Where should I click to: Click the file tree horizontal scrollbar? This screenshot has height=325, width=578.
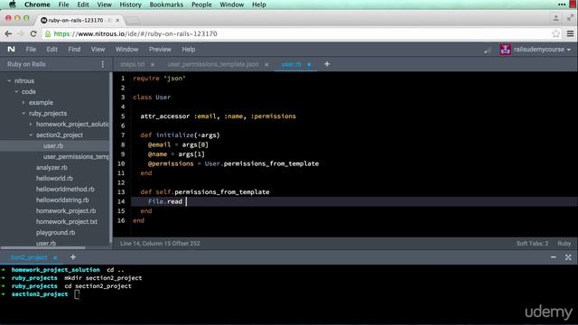click(43, 248)
